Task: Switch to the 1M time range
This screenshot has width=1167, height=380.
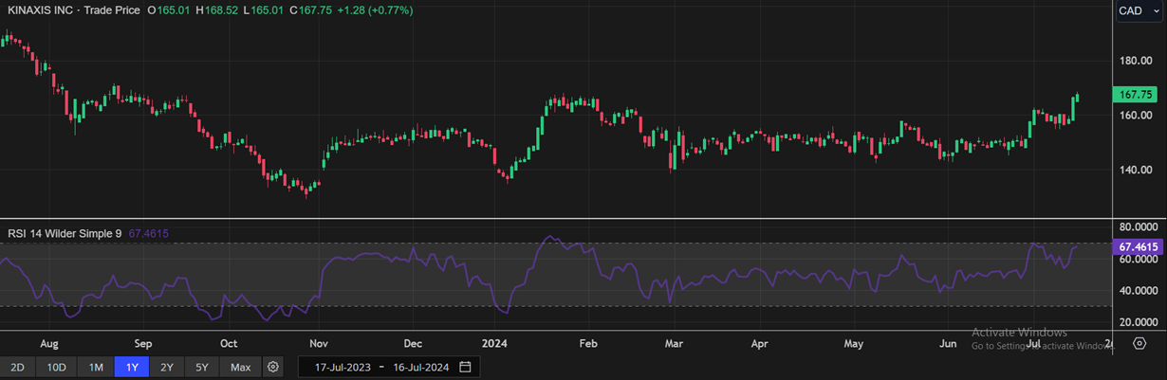Action: pos(96,367)
